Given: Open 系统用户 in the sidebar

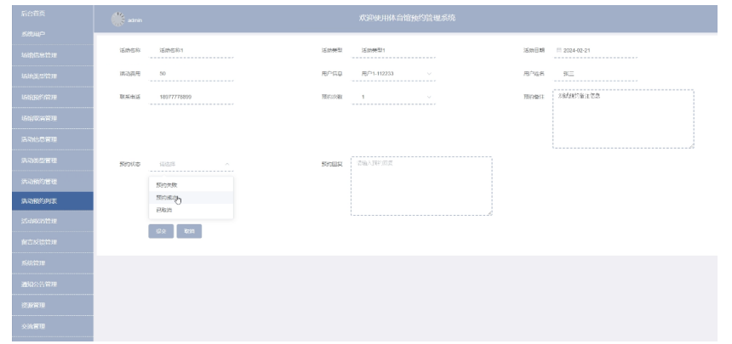Looking at the screenshot, I should click(x=53, y=35).
